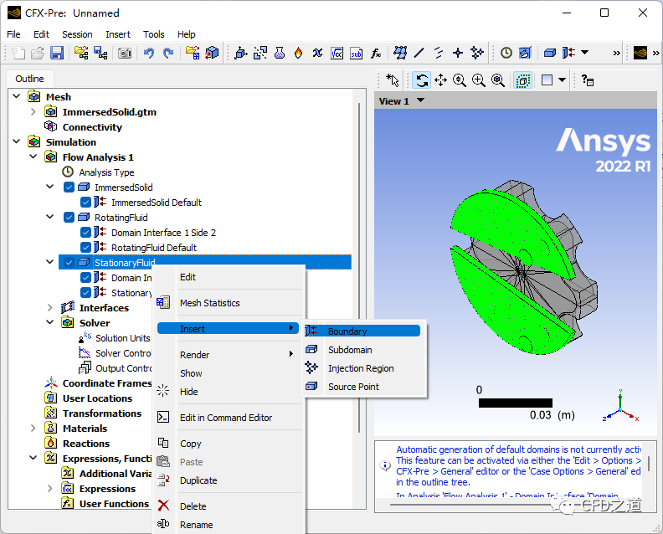Select Mesh Statistics in context menu

229,303
